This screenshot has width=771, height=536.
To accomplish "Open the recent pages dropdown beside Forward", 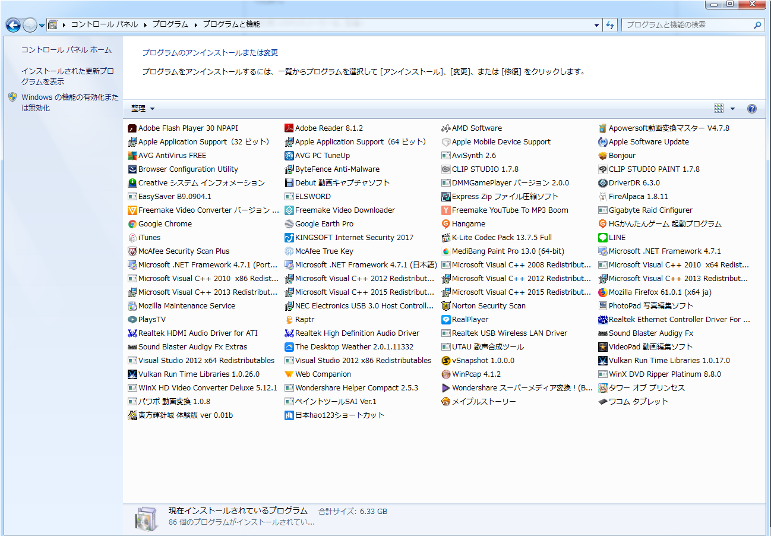I will (x=42, y=25).
